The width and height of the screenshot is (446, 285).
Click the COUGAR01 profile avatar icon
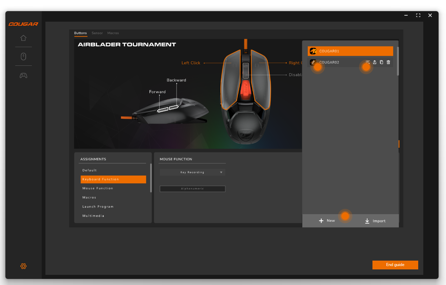coord(313,51)
